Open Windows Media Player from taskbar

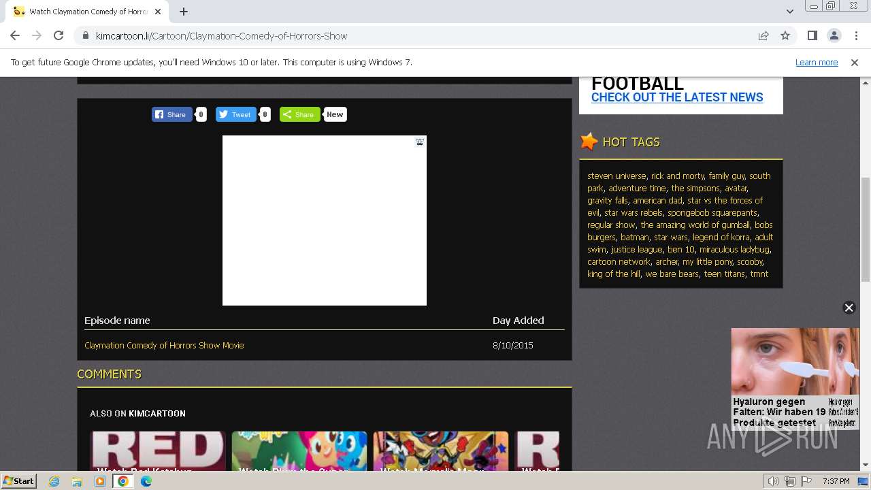point(100,481)
